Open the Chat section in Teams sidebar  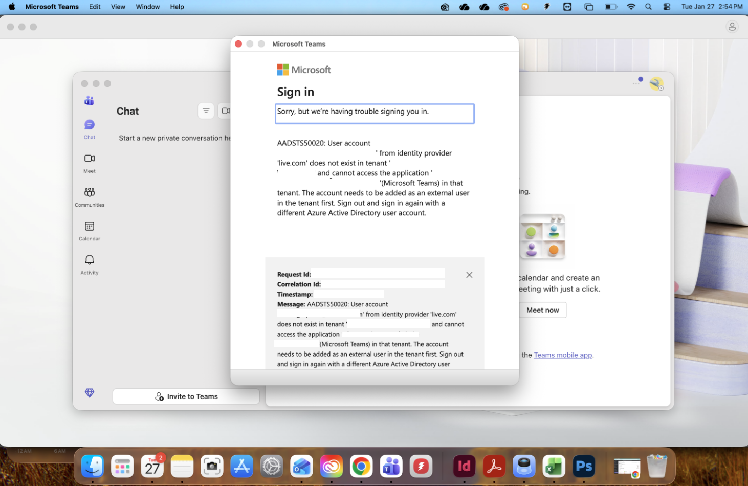90,129
